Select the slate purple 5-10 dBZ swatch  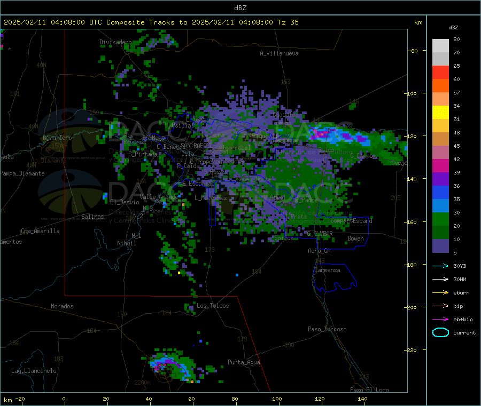pos(440,246)
